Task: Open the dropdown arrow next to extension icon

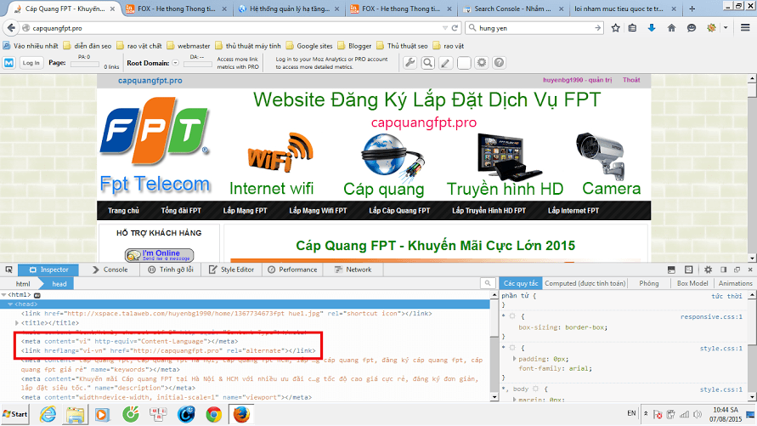Action: (725, 28)
